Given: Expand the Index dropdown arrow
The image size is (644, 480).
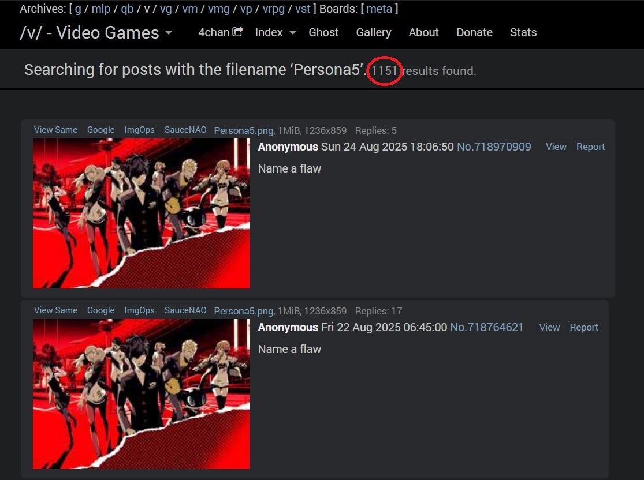Looking at the screenshot, I should point(292,32).
